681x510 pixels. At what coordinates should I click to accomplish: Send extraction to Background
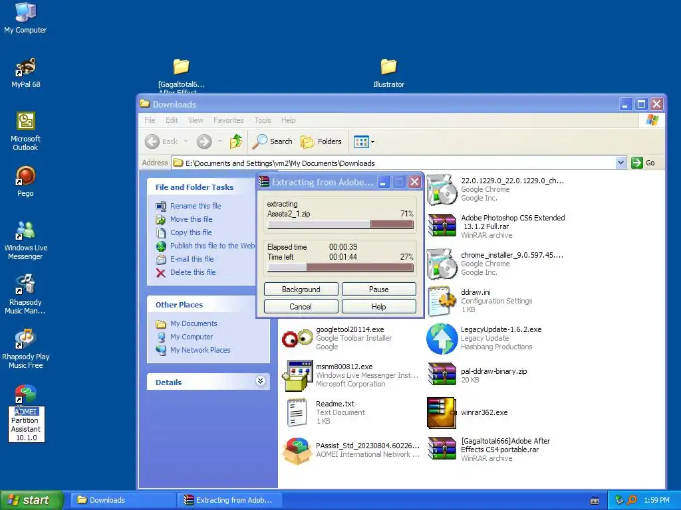click(301, 290)
